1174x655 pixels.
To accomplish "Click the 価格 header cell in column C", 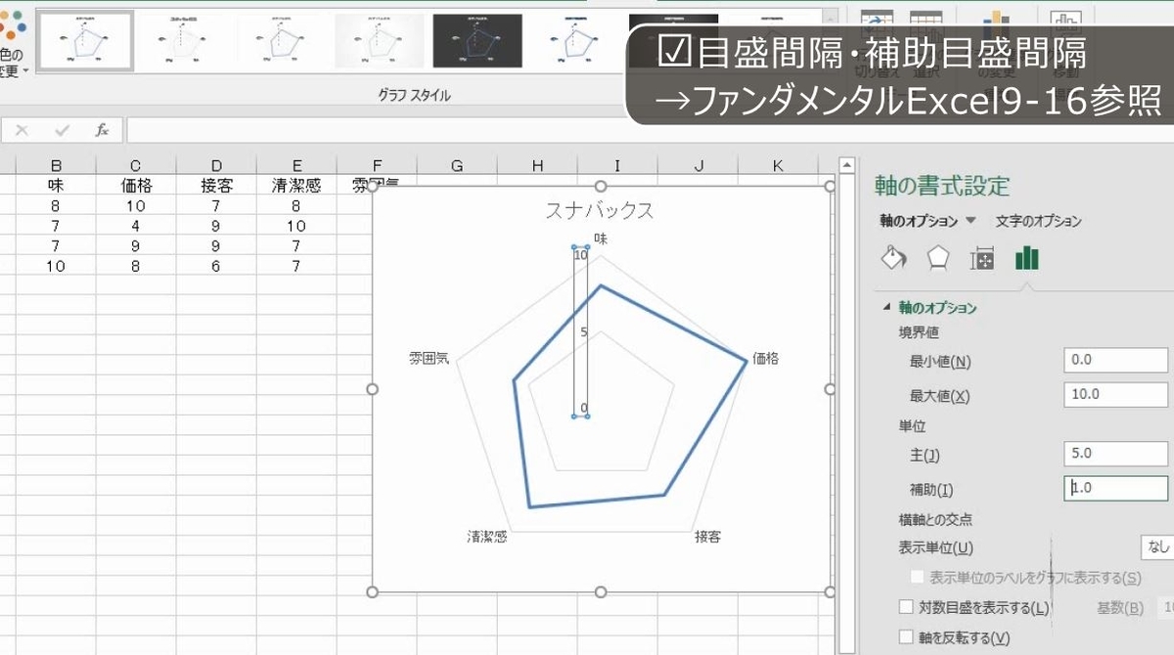I will 136,185.
